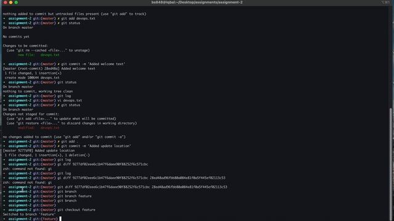Select the 'git checkout feature' command line
Image resolution: width=394 pixels, height=221 pixels.
(x=49, y=210)
